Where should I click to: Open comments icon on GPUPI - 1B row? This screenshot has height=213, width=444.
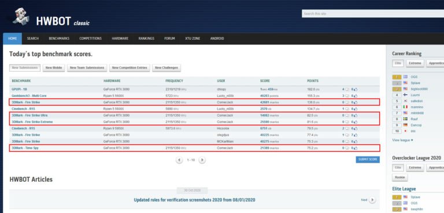(x=347, y=89)
